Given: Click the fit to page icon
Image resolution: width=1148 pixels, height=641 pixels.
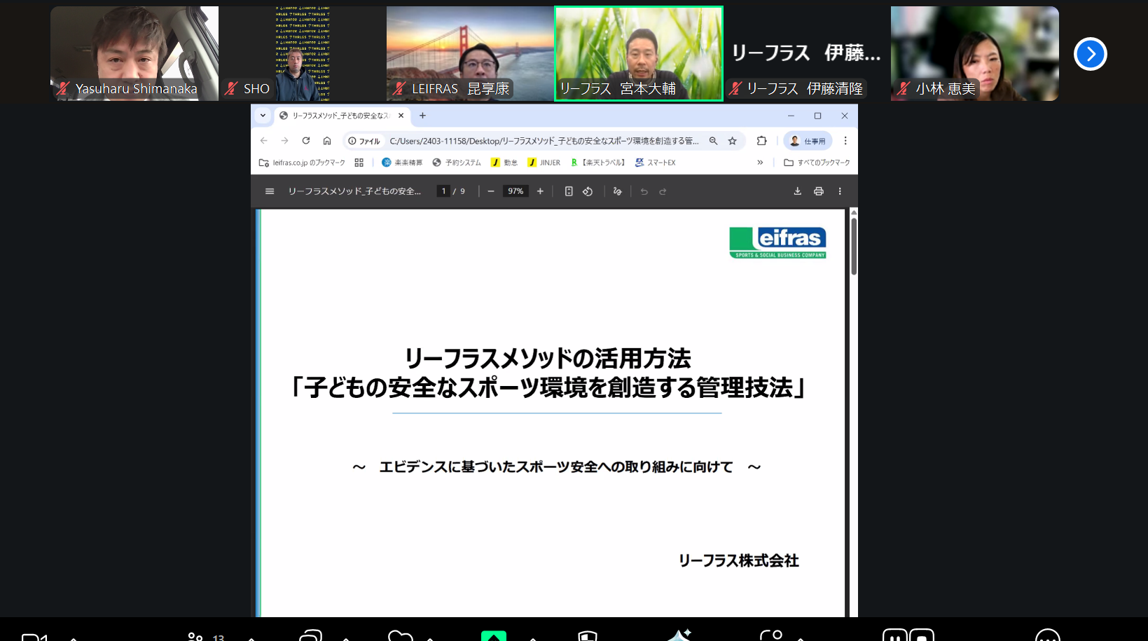Looking at the screenshot, I should (x=569, y=191).
